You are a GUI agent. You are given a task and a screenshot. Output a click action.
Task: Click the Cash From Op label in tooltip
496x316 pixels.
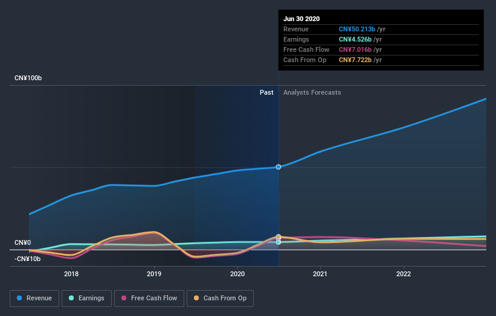(304, 60)
